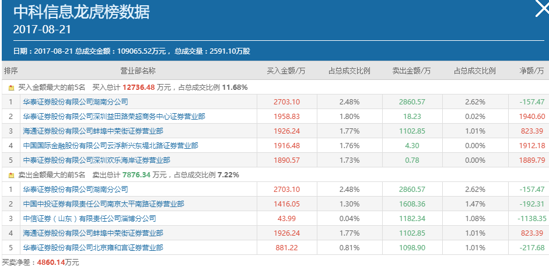The image size is (549, 266).
Task: Click the sell amount 1608.36 cell
Action: tap(412, 204)
